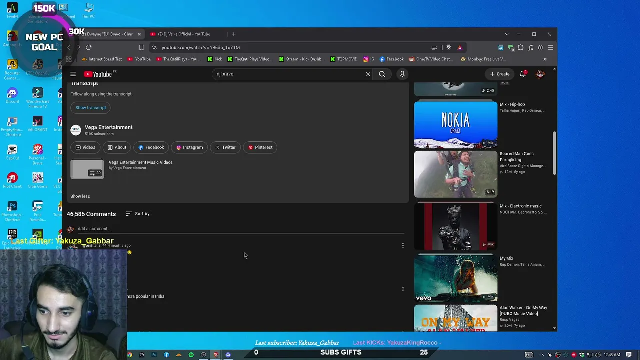Play the Nokia Drake mix thumbnail

456,125
